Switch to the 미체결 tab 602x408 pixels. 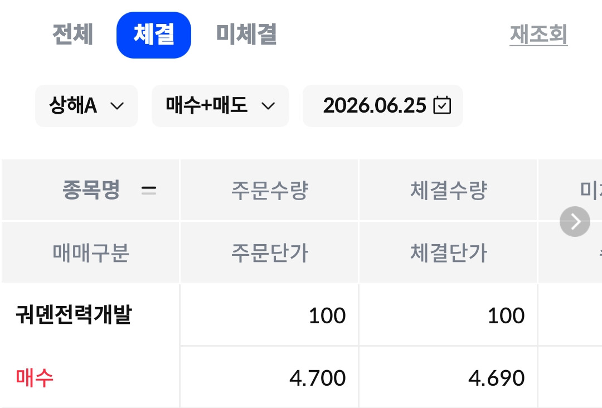246,35
